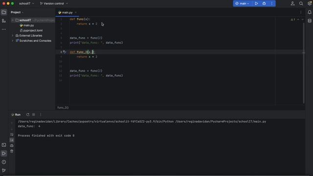Click 'def func_2' definition line
The image size is (313, 176).
[83, 52]
